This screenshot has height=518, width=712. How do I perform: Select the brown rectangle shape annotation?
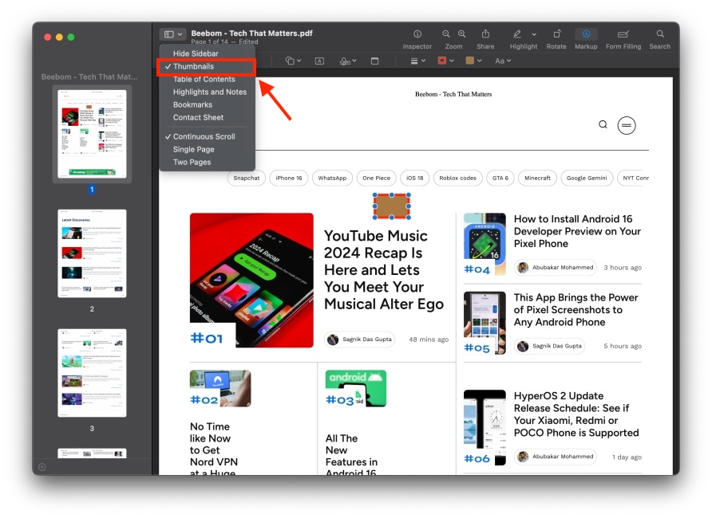coord(391,206)
